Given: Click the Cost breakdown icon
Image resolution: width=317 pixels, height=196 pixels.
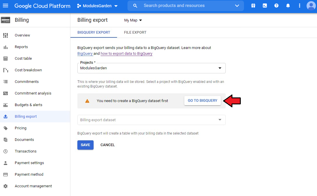Looking at the screenshot, I should (6, 70).
